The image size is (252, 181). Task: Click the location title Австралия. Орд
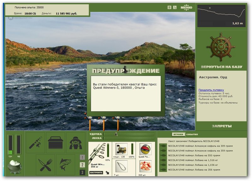pyautogui.click(x=213, y=77)
